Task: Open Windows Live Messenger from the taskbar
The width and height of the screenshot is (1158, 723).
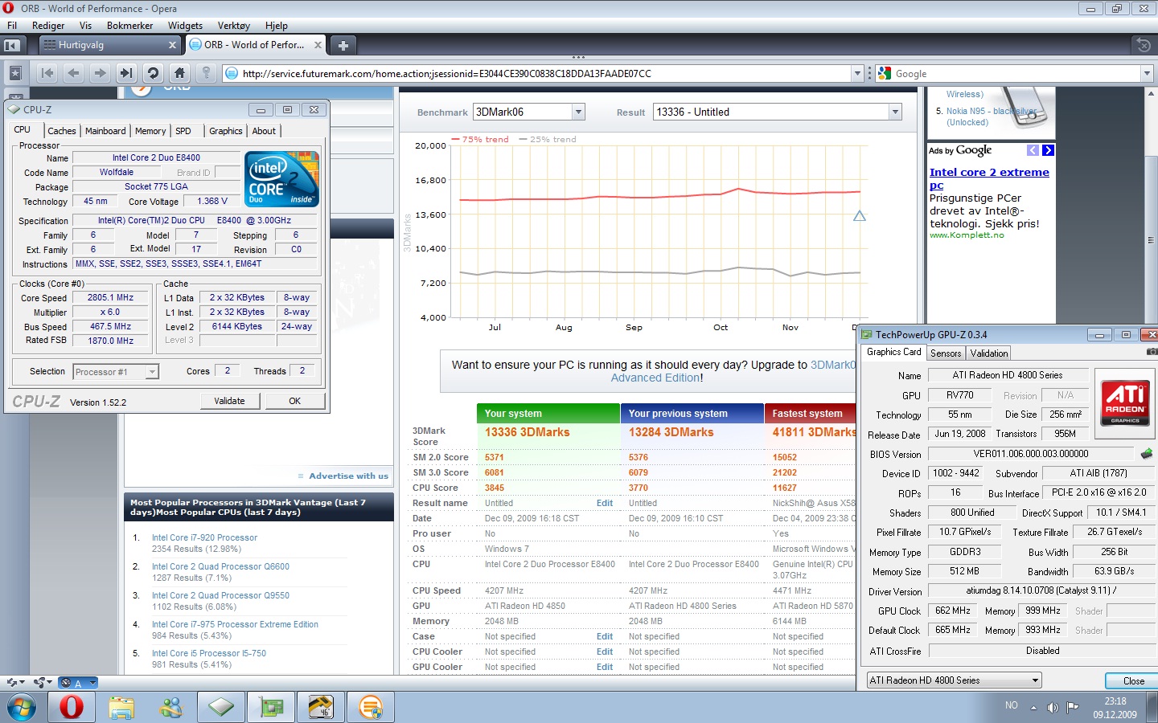Action: coord(171,708)
